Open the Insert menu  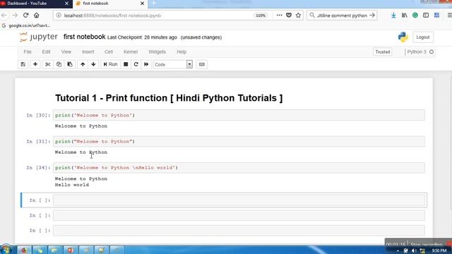(x=88, y=52)
